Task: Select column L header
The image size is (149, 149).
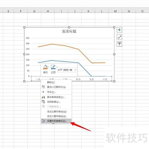Action: pyautogui.click(x=102, y=11)
